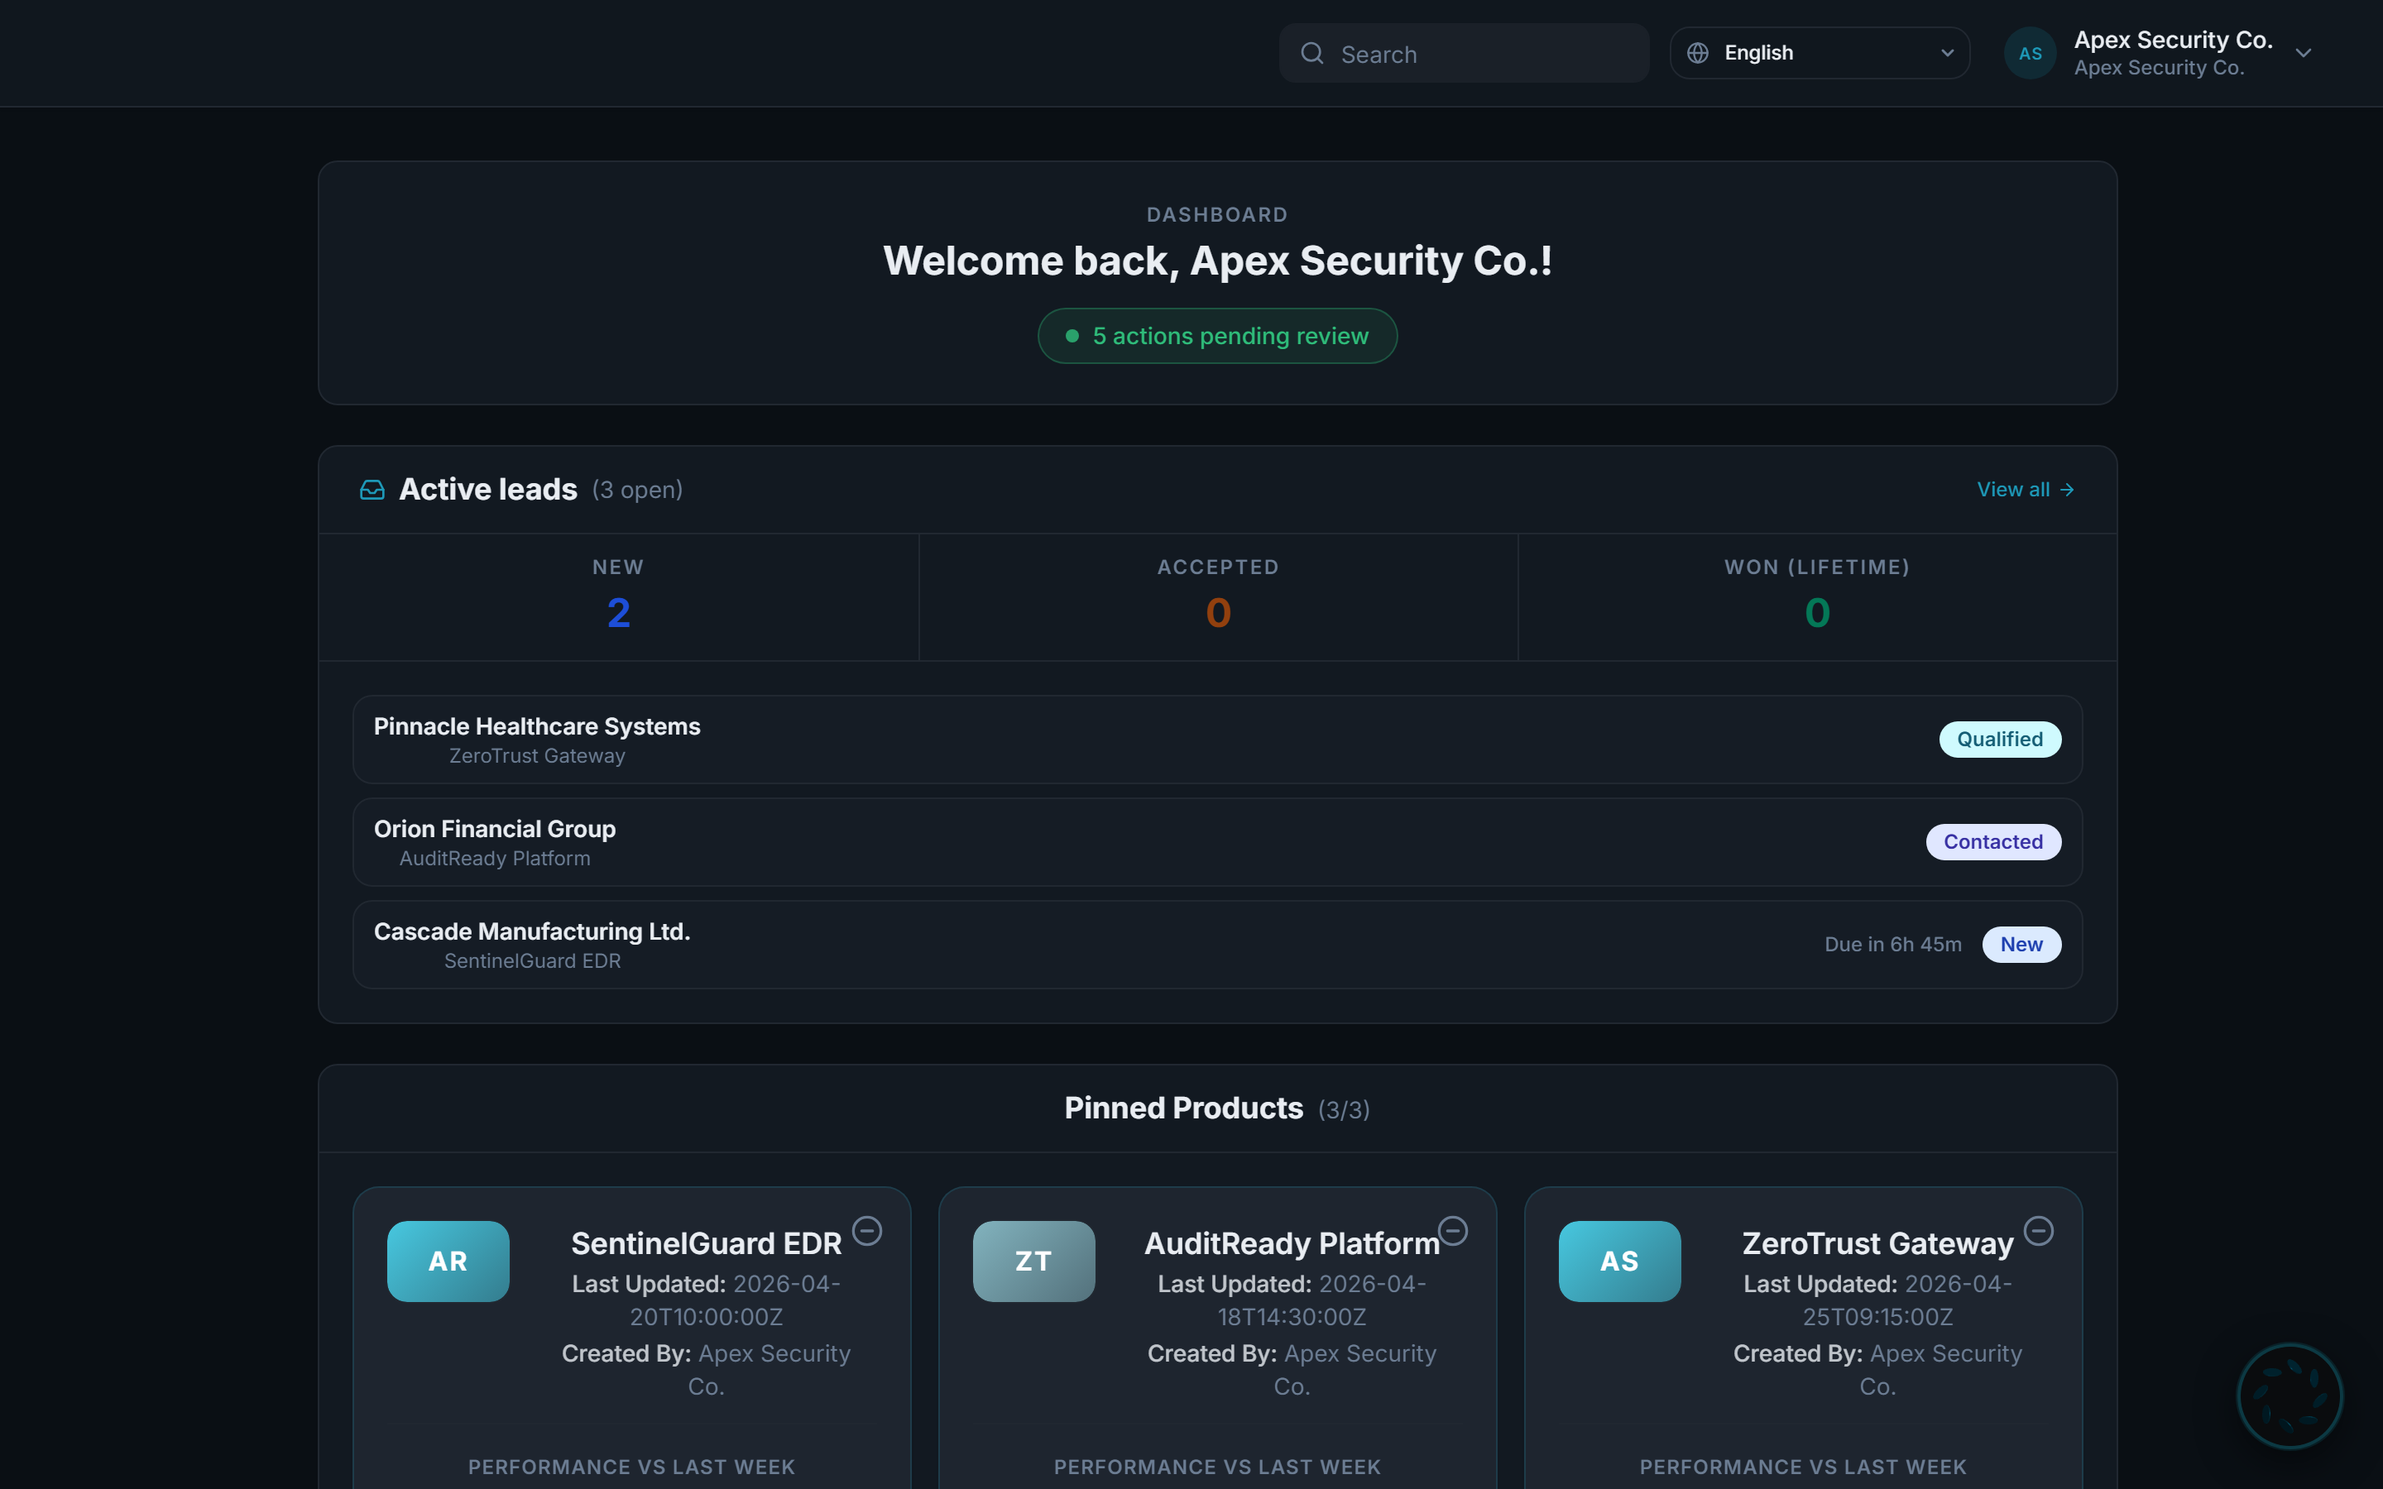Expand the Apex Security Co. account menu chevron
The height and width of the screenshot is (1489, 2383).
(2304, 53)
